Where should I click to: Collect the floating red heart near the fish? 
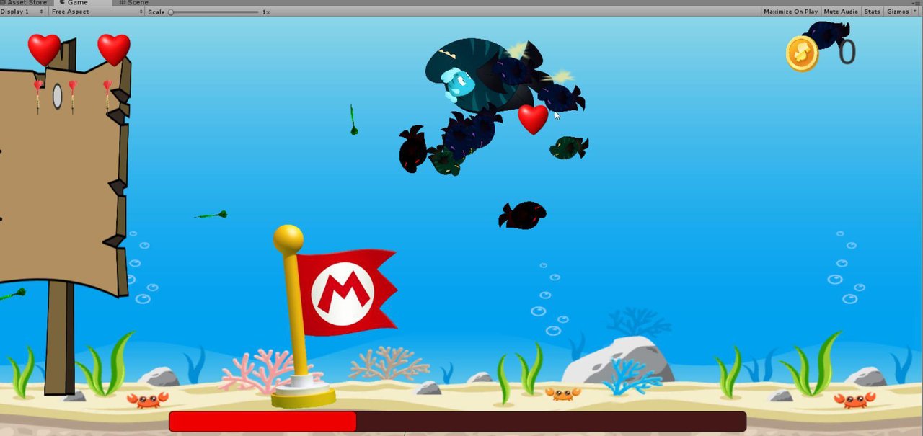pyautogui.click(x=533, y=119)
